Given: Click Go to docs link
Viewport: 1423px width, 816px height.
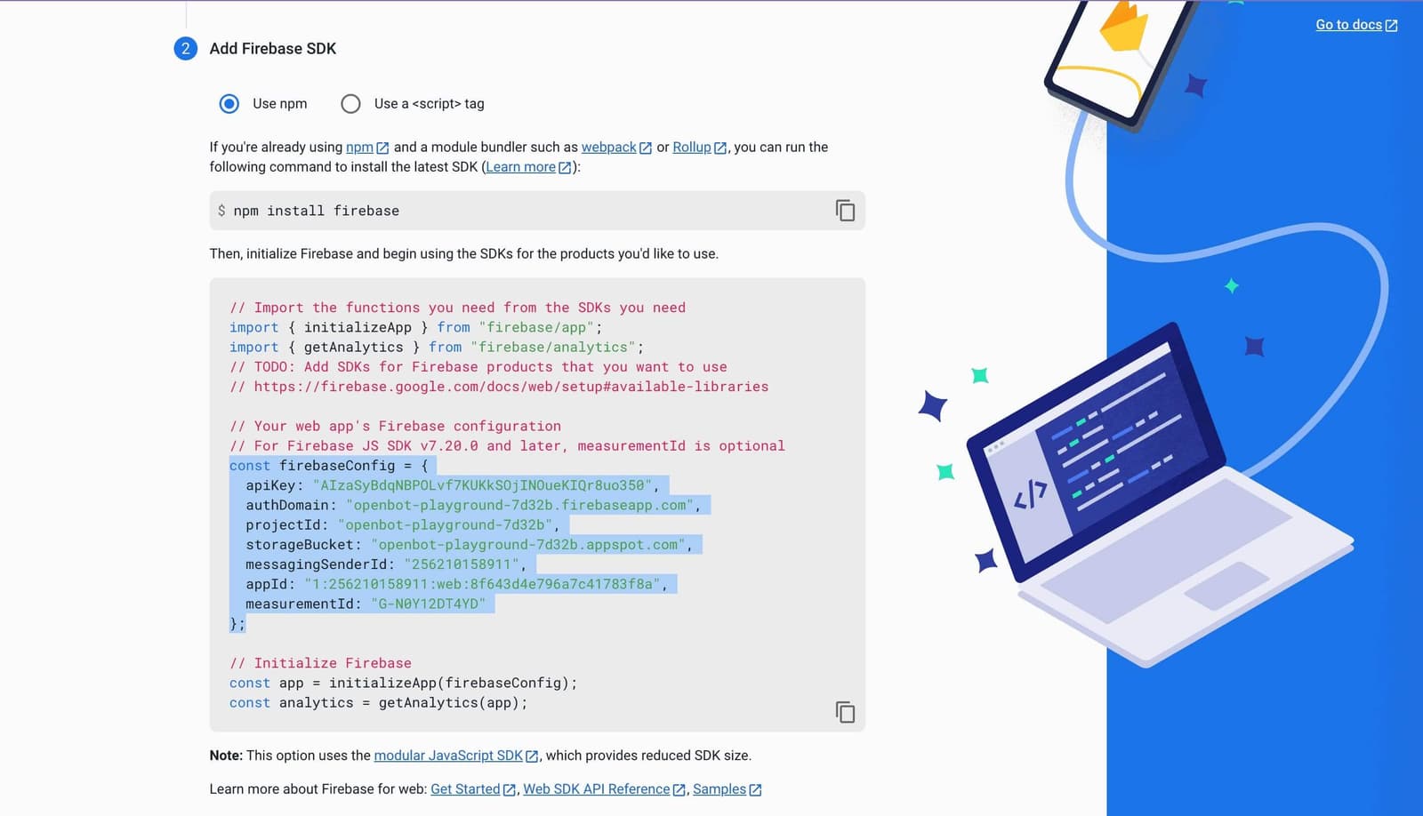Looking at the screenshot, I should [x=1356, y=25].
